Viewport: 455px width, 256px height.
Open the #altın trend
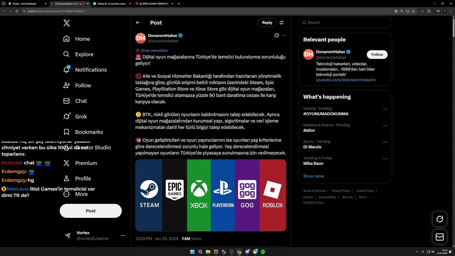click(x=309, y=130)
